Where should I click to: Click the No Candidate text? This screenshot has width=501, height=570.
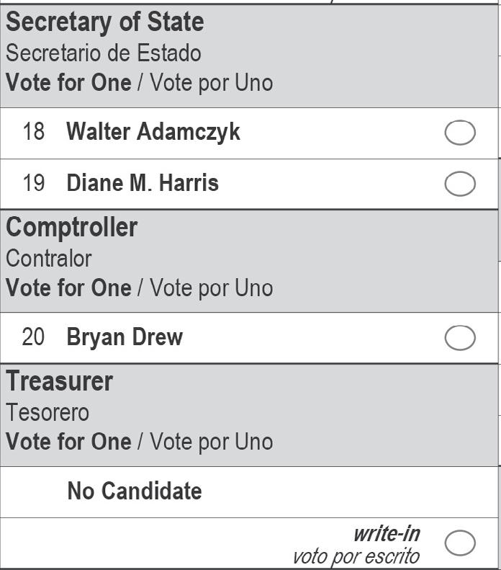(135, 491)
